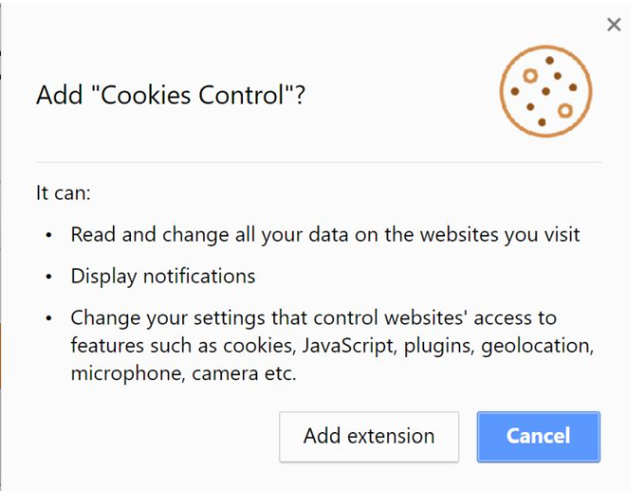Select the "Read and change all your data" permission
The width and height of the screenshot is (631, 491).
(x=325, y=234)
